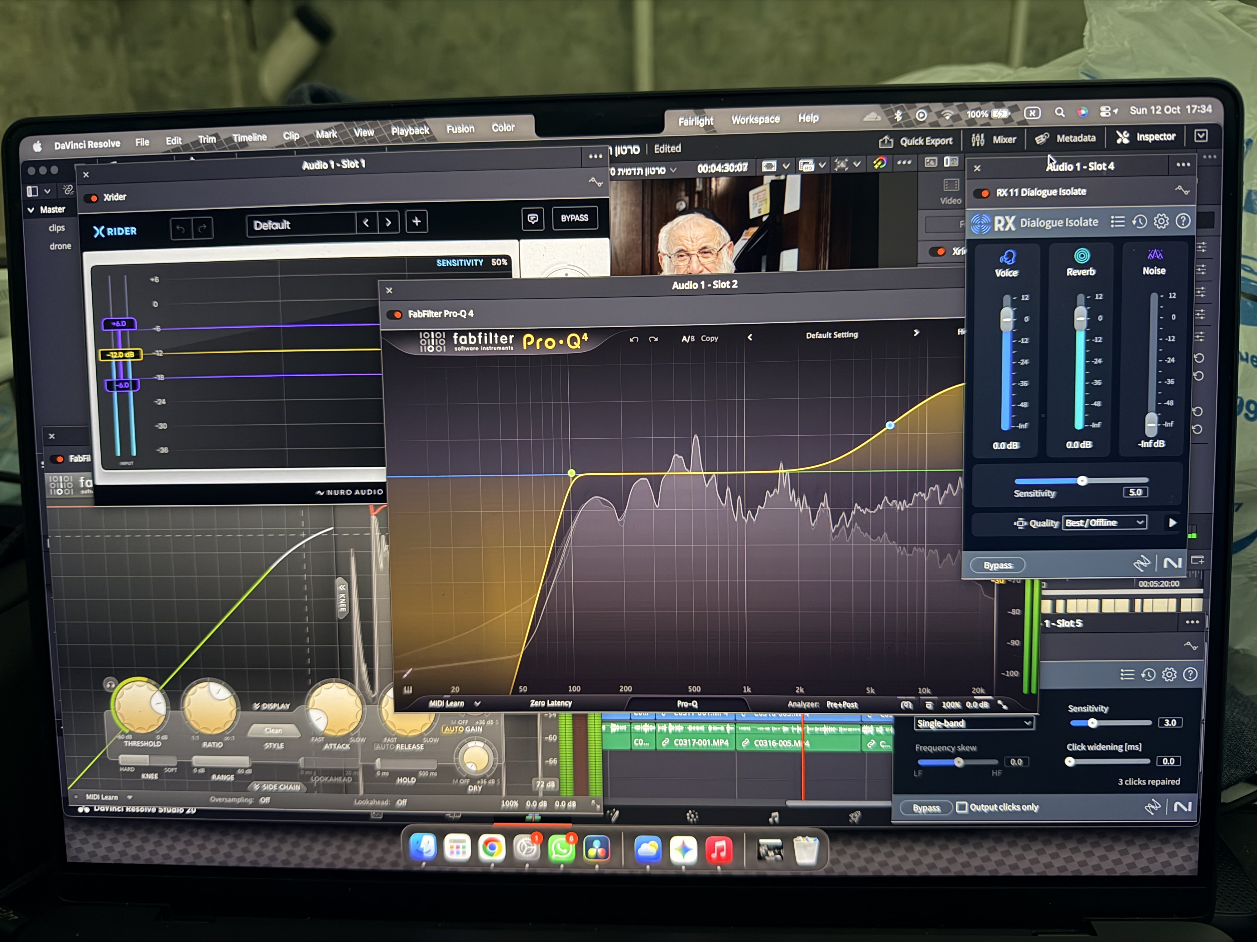1257x942 pixels.
Task: Open the Playback menu
Action: point(410,131)
